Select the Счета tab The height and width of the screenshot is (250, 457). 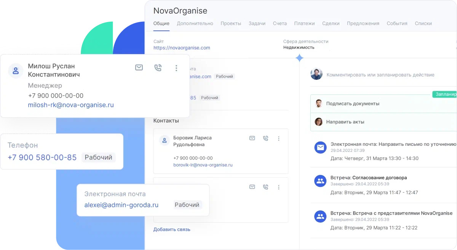click(280, 24)
